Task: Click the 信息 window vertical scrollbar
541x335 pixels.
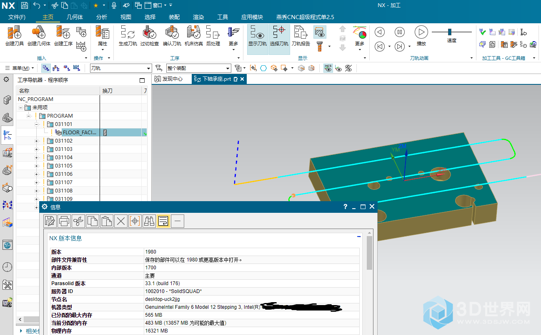Action: point(369,253)
